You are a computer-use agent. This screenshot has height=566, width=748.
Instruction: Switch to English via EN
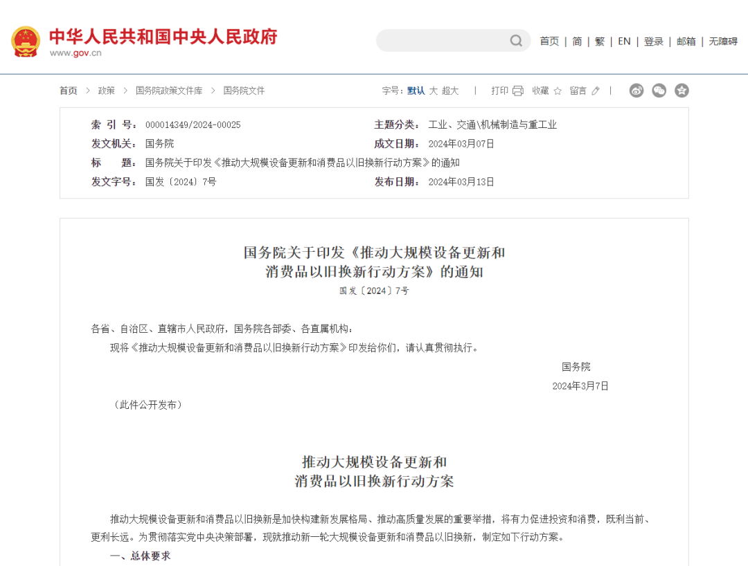[624, 42]
